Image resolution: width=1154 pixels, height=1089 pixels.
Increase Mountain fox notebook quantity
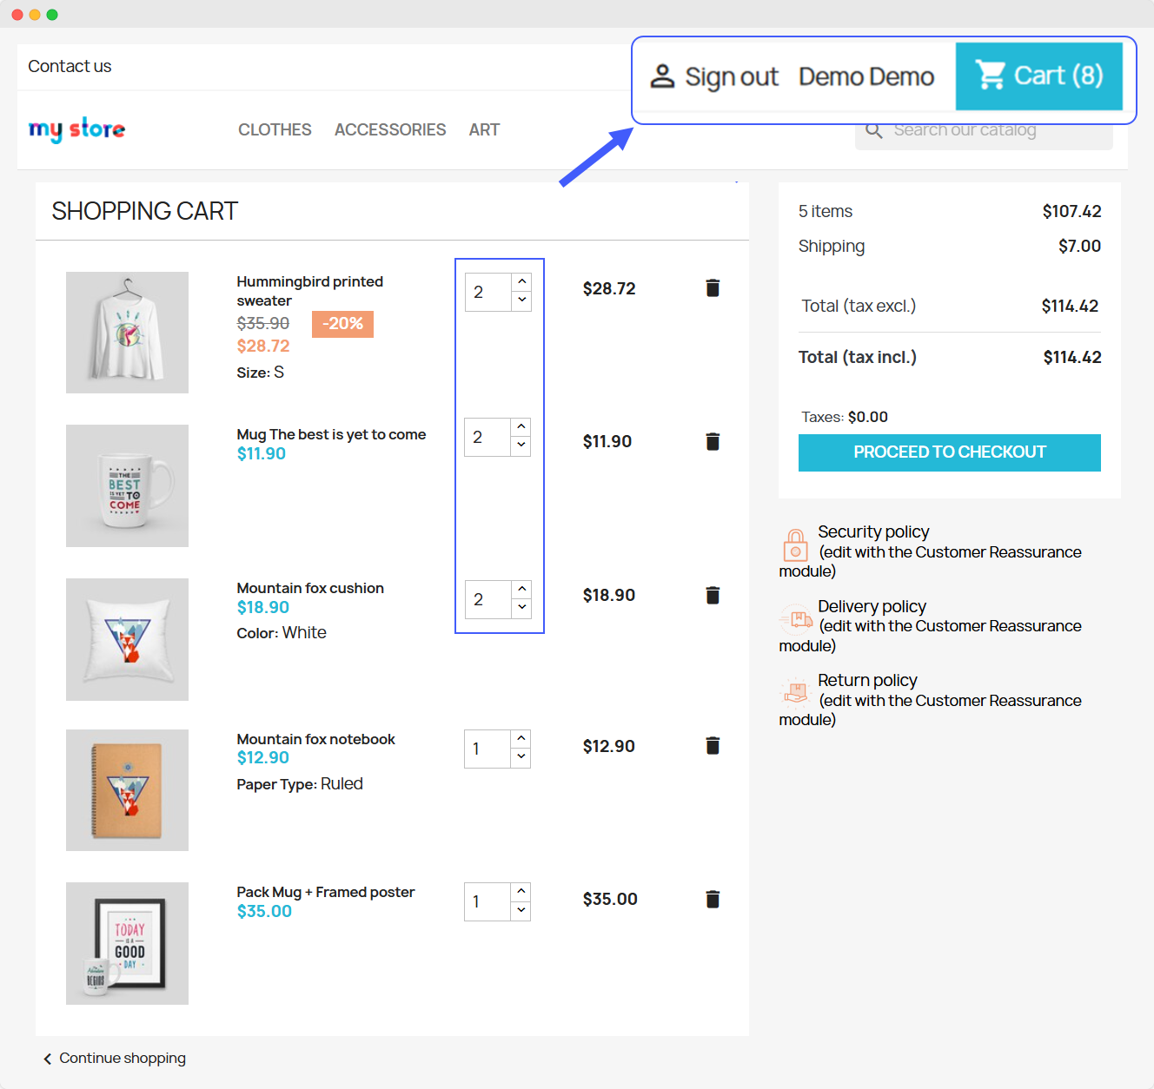click(x=521, y=739)
